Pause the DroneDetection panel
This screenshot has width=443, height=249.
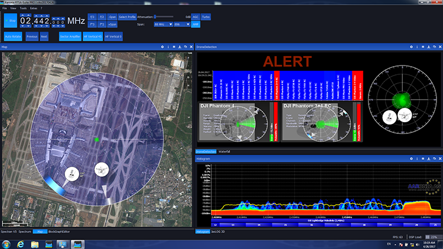423,47
